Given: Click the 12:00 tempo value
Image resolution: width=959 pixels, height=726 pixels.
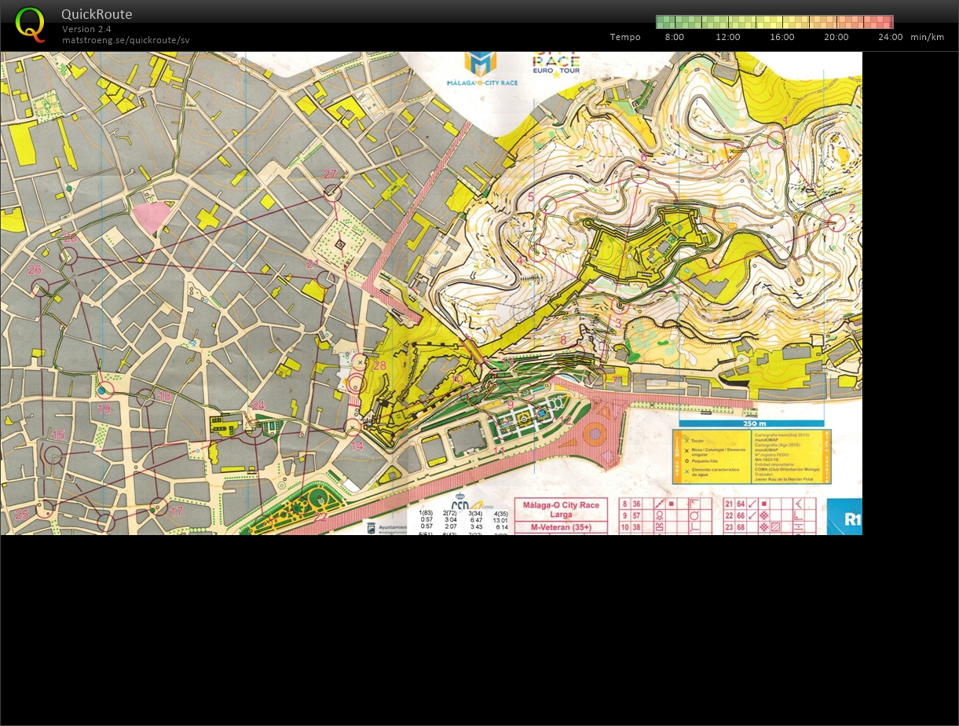Looking at the screenshot, I should (x=728, y=37).
